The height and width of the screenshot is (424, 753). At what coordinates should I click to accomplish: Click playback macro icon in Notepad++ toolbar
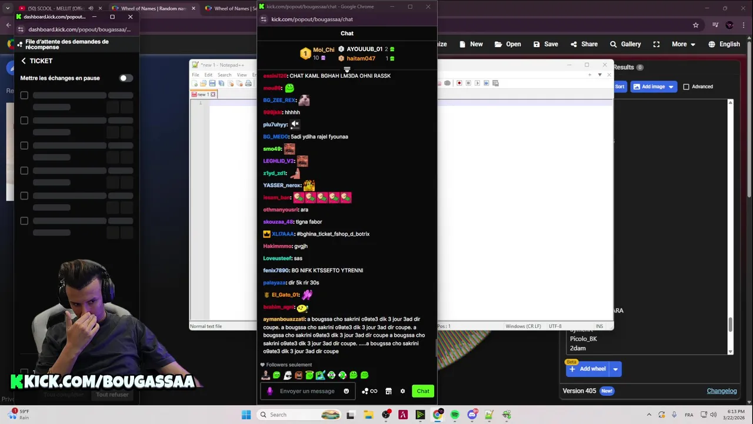477,83
